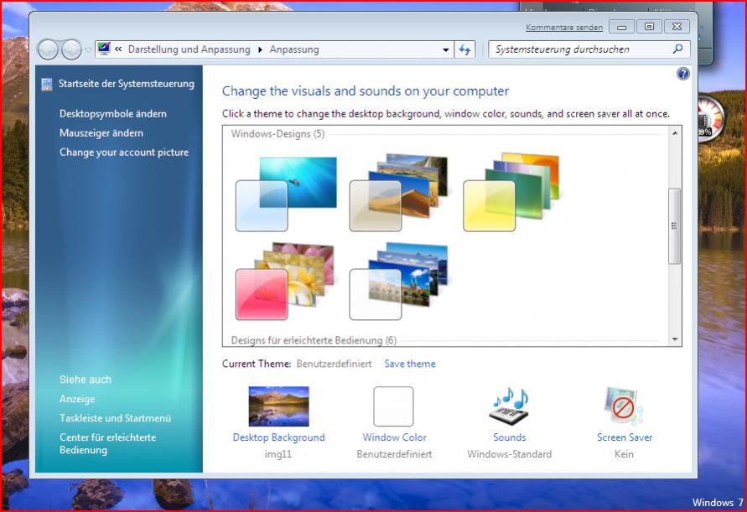The image size is (747, 512).
Task: Click the Kein screen saver label
Action: point(624,454)
